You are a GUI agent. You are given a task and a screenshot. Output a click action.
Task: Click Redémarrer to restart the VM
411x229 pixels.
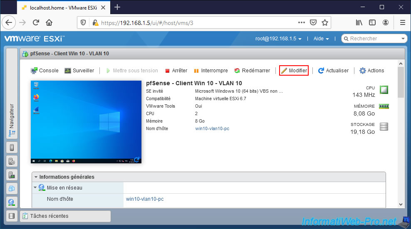click(252, 71)
